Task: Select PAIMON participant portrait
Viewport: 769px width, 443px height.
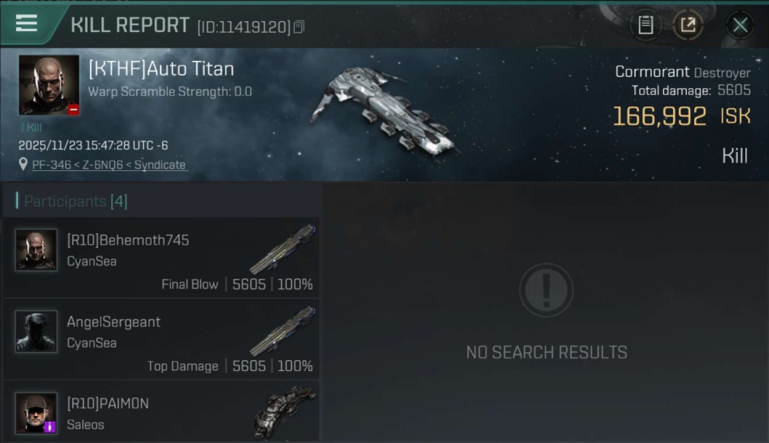Action: coord(36,413)
